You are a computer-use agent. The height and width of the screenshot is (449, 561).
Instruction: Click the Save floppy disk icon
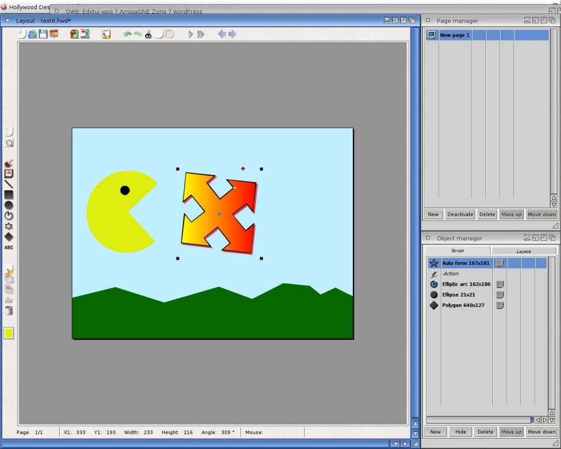click(x=43, y=34)
